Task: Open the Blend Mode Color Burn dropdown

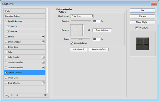Action: [82, 16]
